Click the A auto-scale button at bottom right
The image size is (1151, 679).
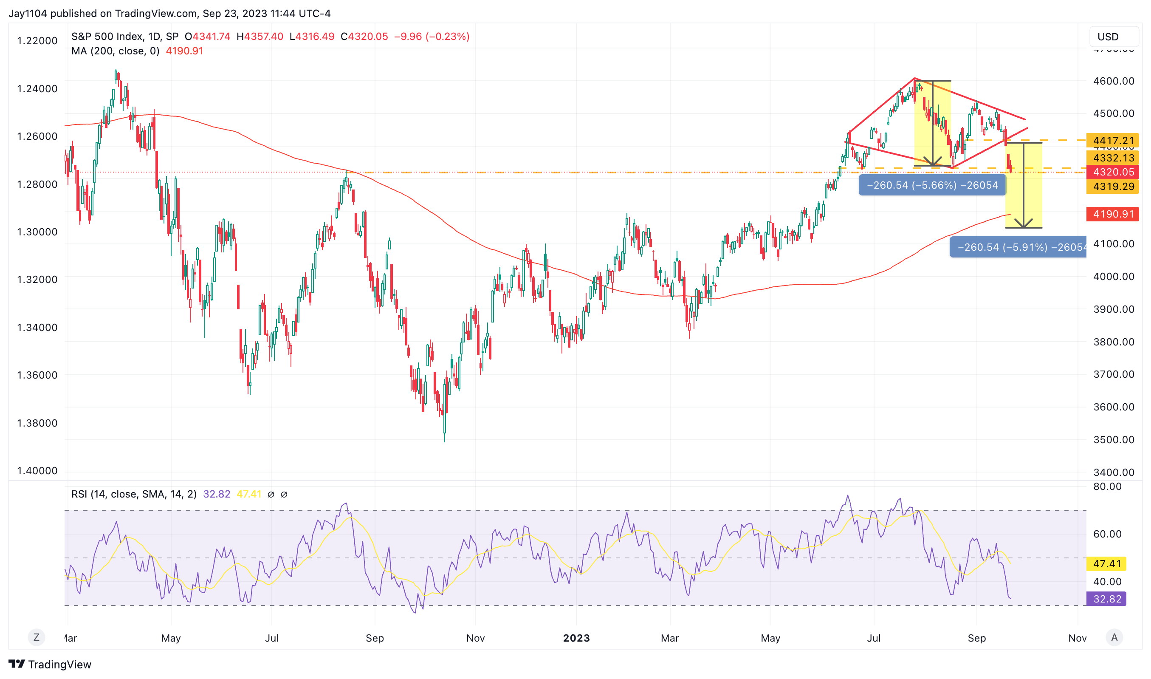(1114, 637)
